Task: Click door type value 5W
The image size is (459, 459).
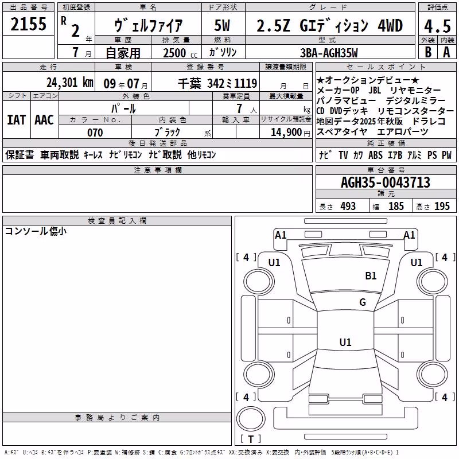Action: coord(222,25)
